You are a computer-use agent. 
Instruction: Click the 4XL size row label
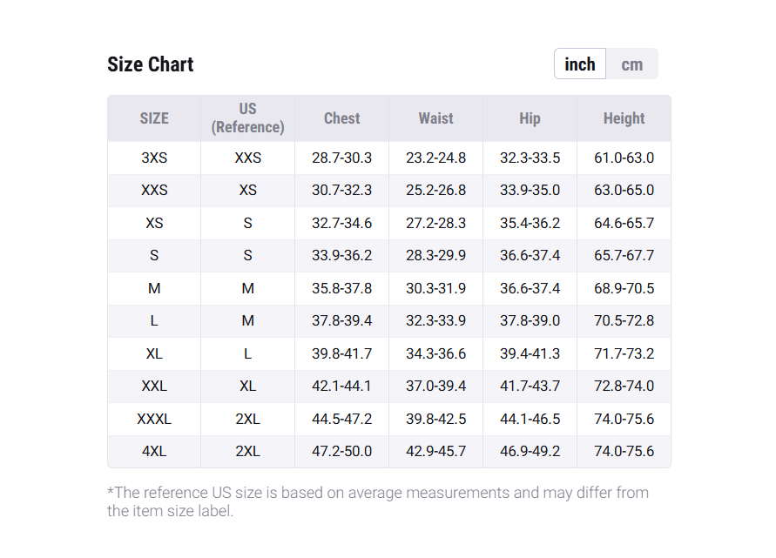coord(154,452)
